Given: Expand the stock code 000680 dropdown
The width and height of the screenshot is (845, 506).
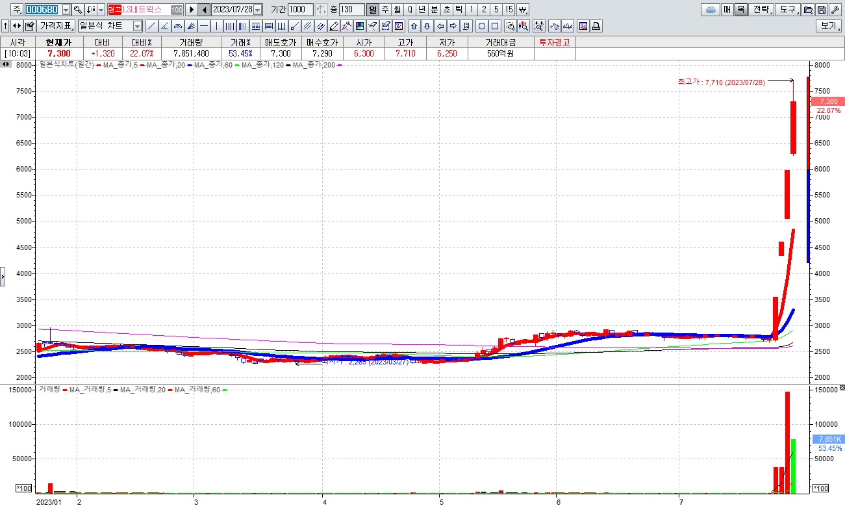Looking at the screenshot, I should tap(66, 10).
